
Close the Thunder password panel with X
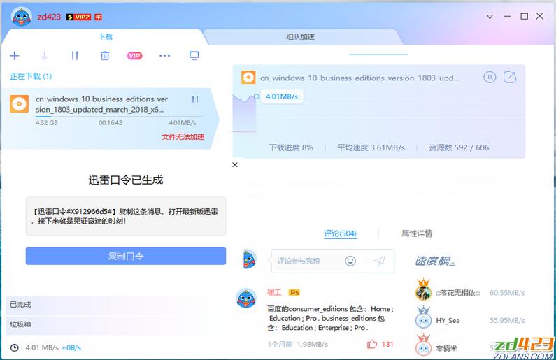tap(235, 165)
